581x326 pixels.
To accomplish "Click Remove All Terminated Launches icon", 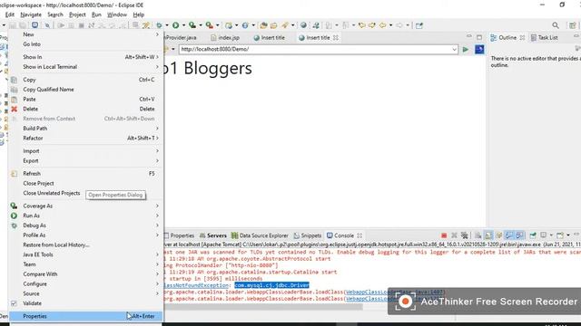I will [464, 235].
